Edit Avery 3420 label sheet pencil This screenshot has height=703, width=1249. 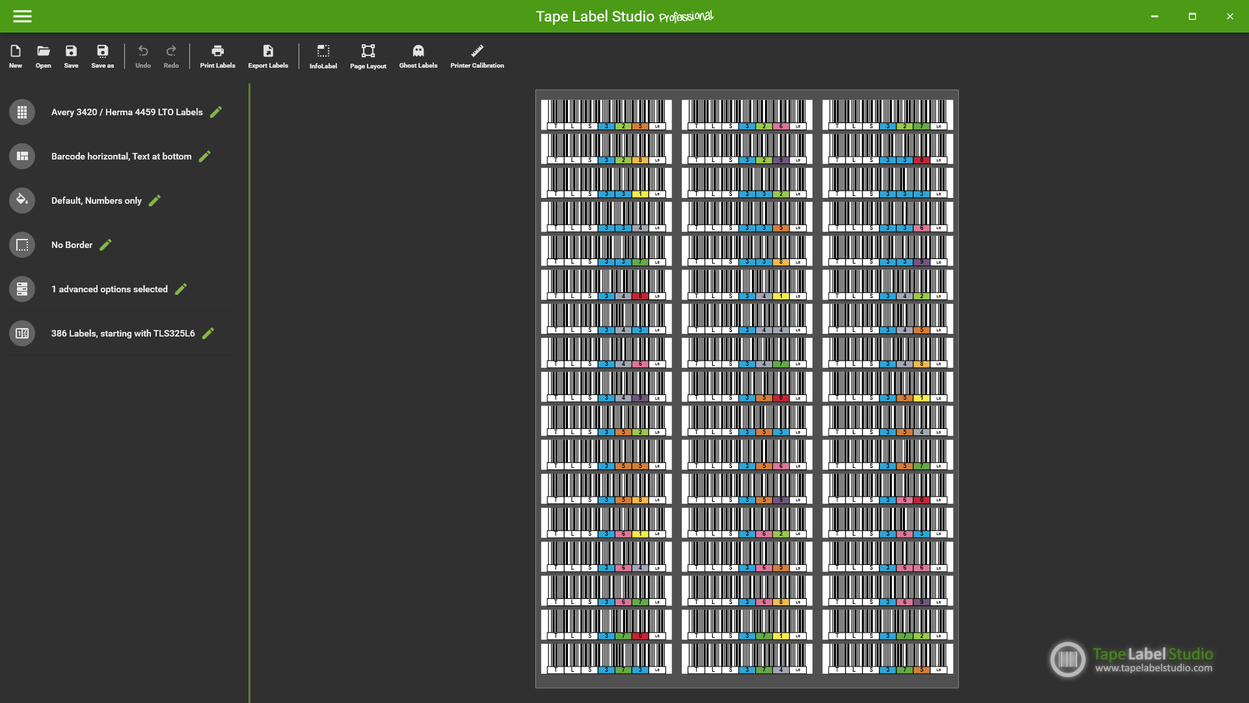tap(216, 112)
